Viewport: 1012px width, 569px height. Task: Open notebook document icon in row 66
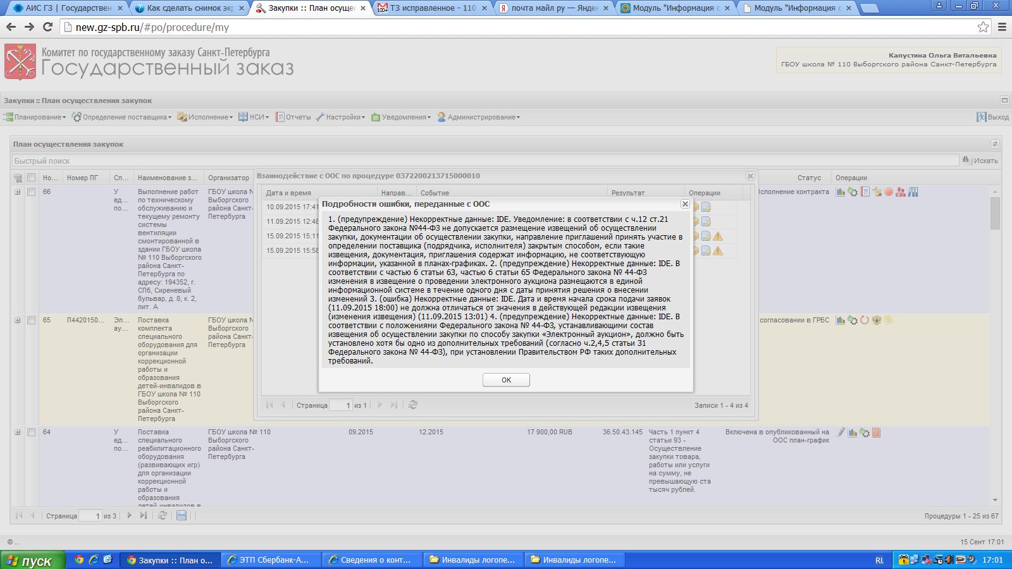[865, 192]
